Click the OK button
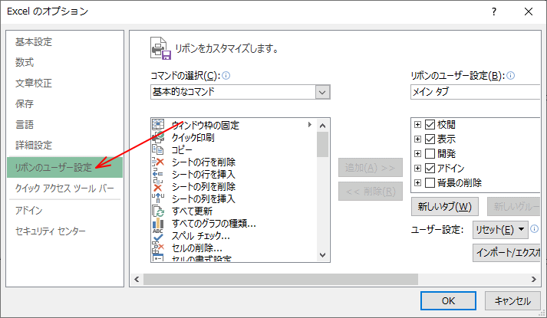Screen dimensions: 547x318 coord(448,300)
